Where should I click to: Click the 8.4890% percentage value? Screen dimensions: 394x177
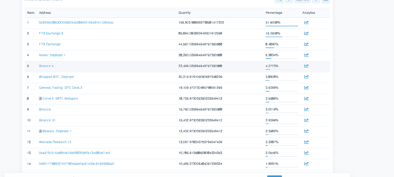272,44
